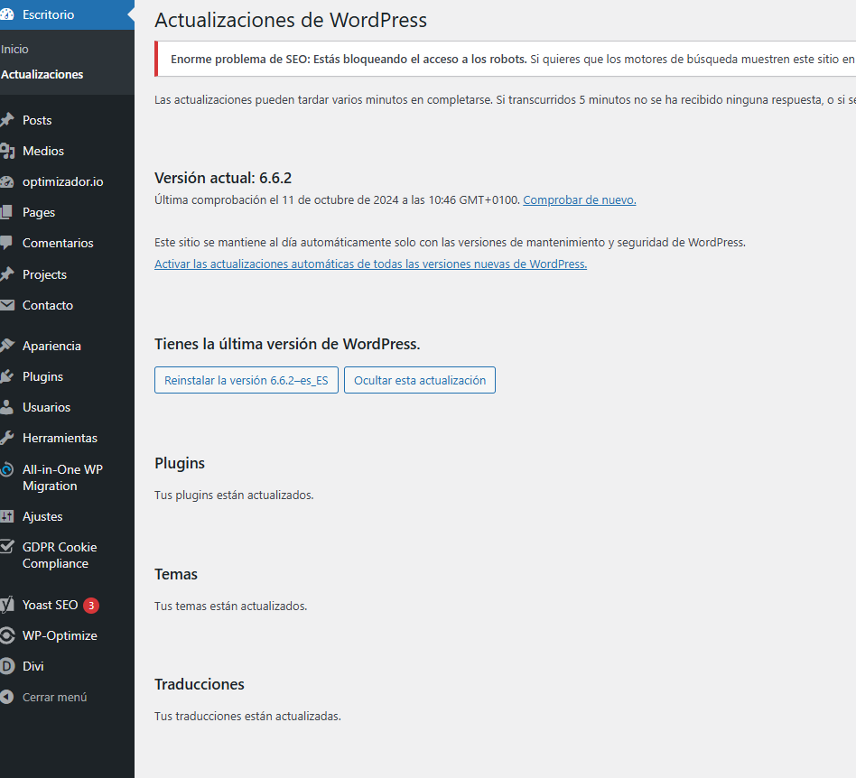
Task: Click the Pages icon in sidebar
Action: click(6, 212)
